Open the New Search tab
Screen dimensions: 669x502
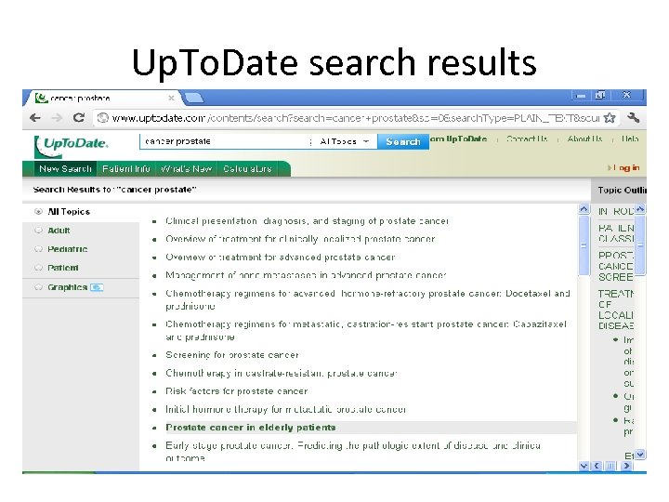pyautogui.click(x=65, y=169)
